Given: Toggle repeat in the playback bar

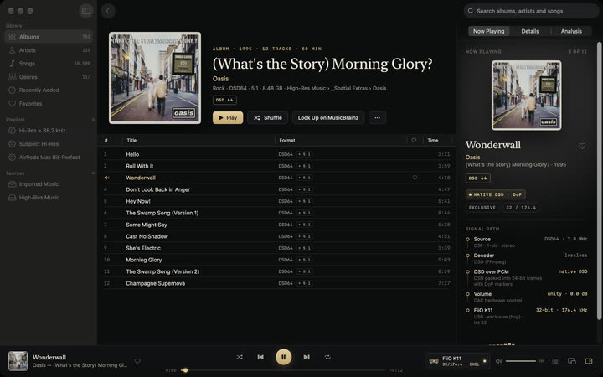Looking at the screenshot, I should tap(327, 357).
